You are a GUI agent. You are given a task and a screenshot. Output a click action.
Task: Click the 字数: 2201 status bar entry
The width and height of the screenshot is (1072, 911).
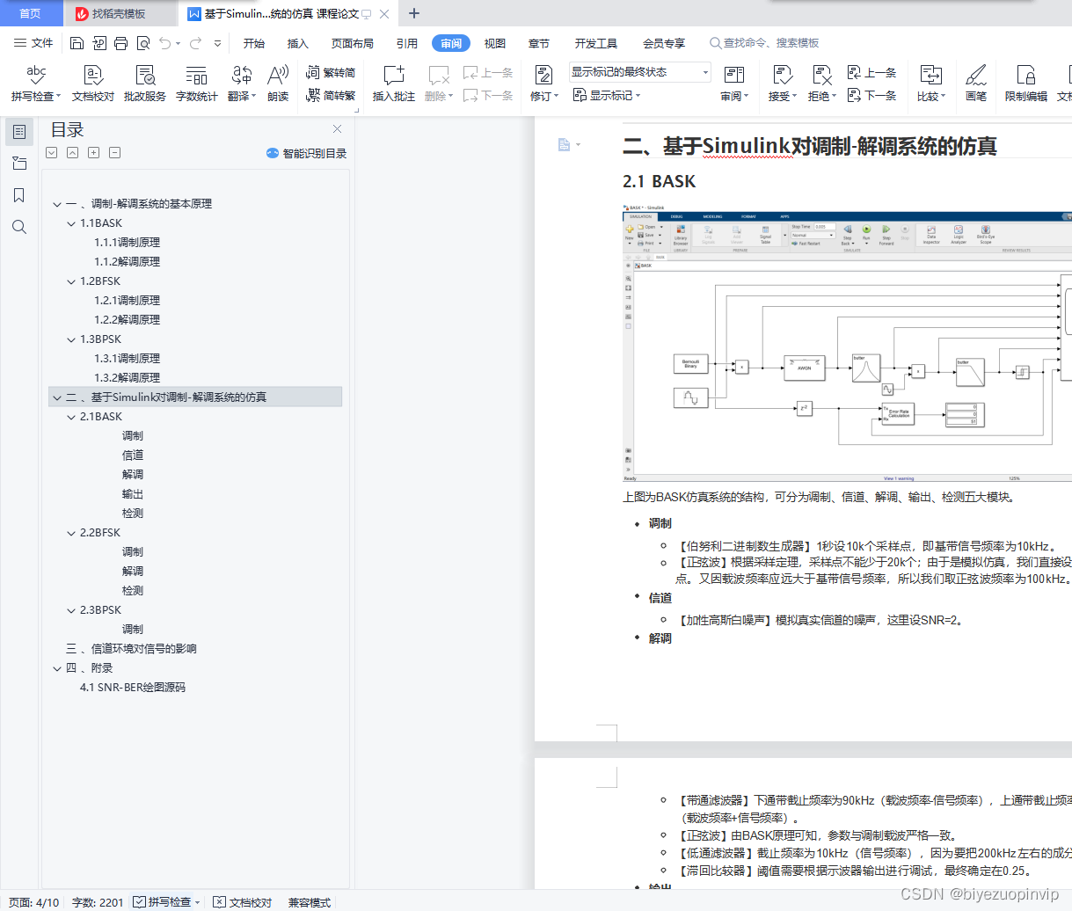pyautogui.click(x=98, y=902)
